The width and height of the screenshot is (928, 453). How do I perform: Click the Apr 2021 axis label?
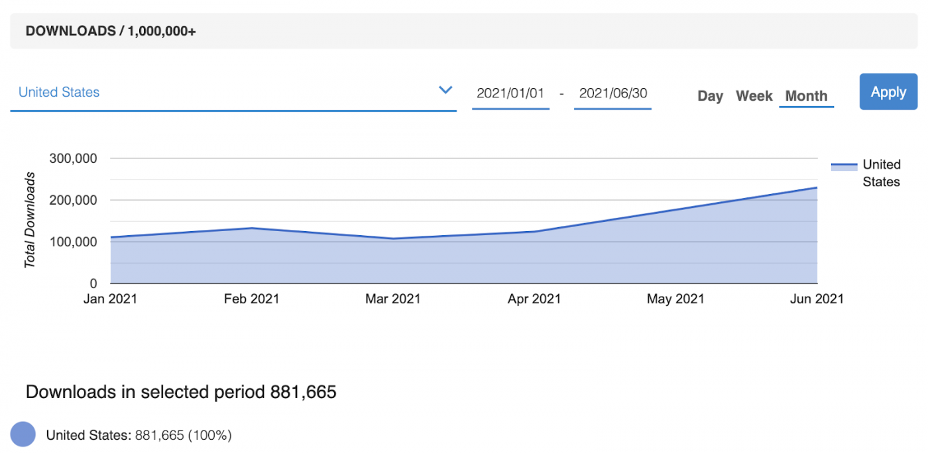coord(534,299)
